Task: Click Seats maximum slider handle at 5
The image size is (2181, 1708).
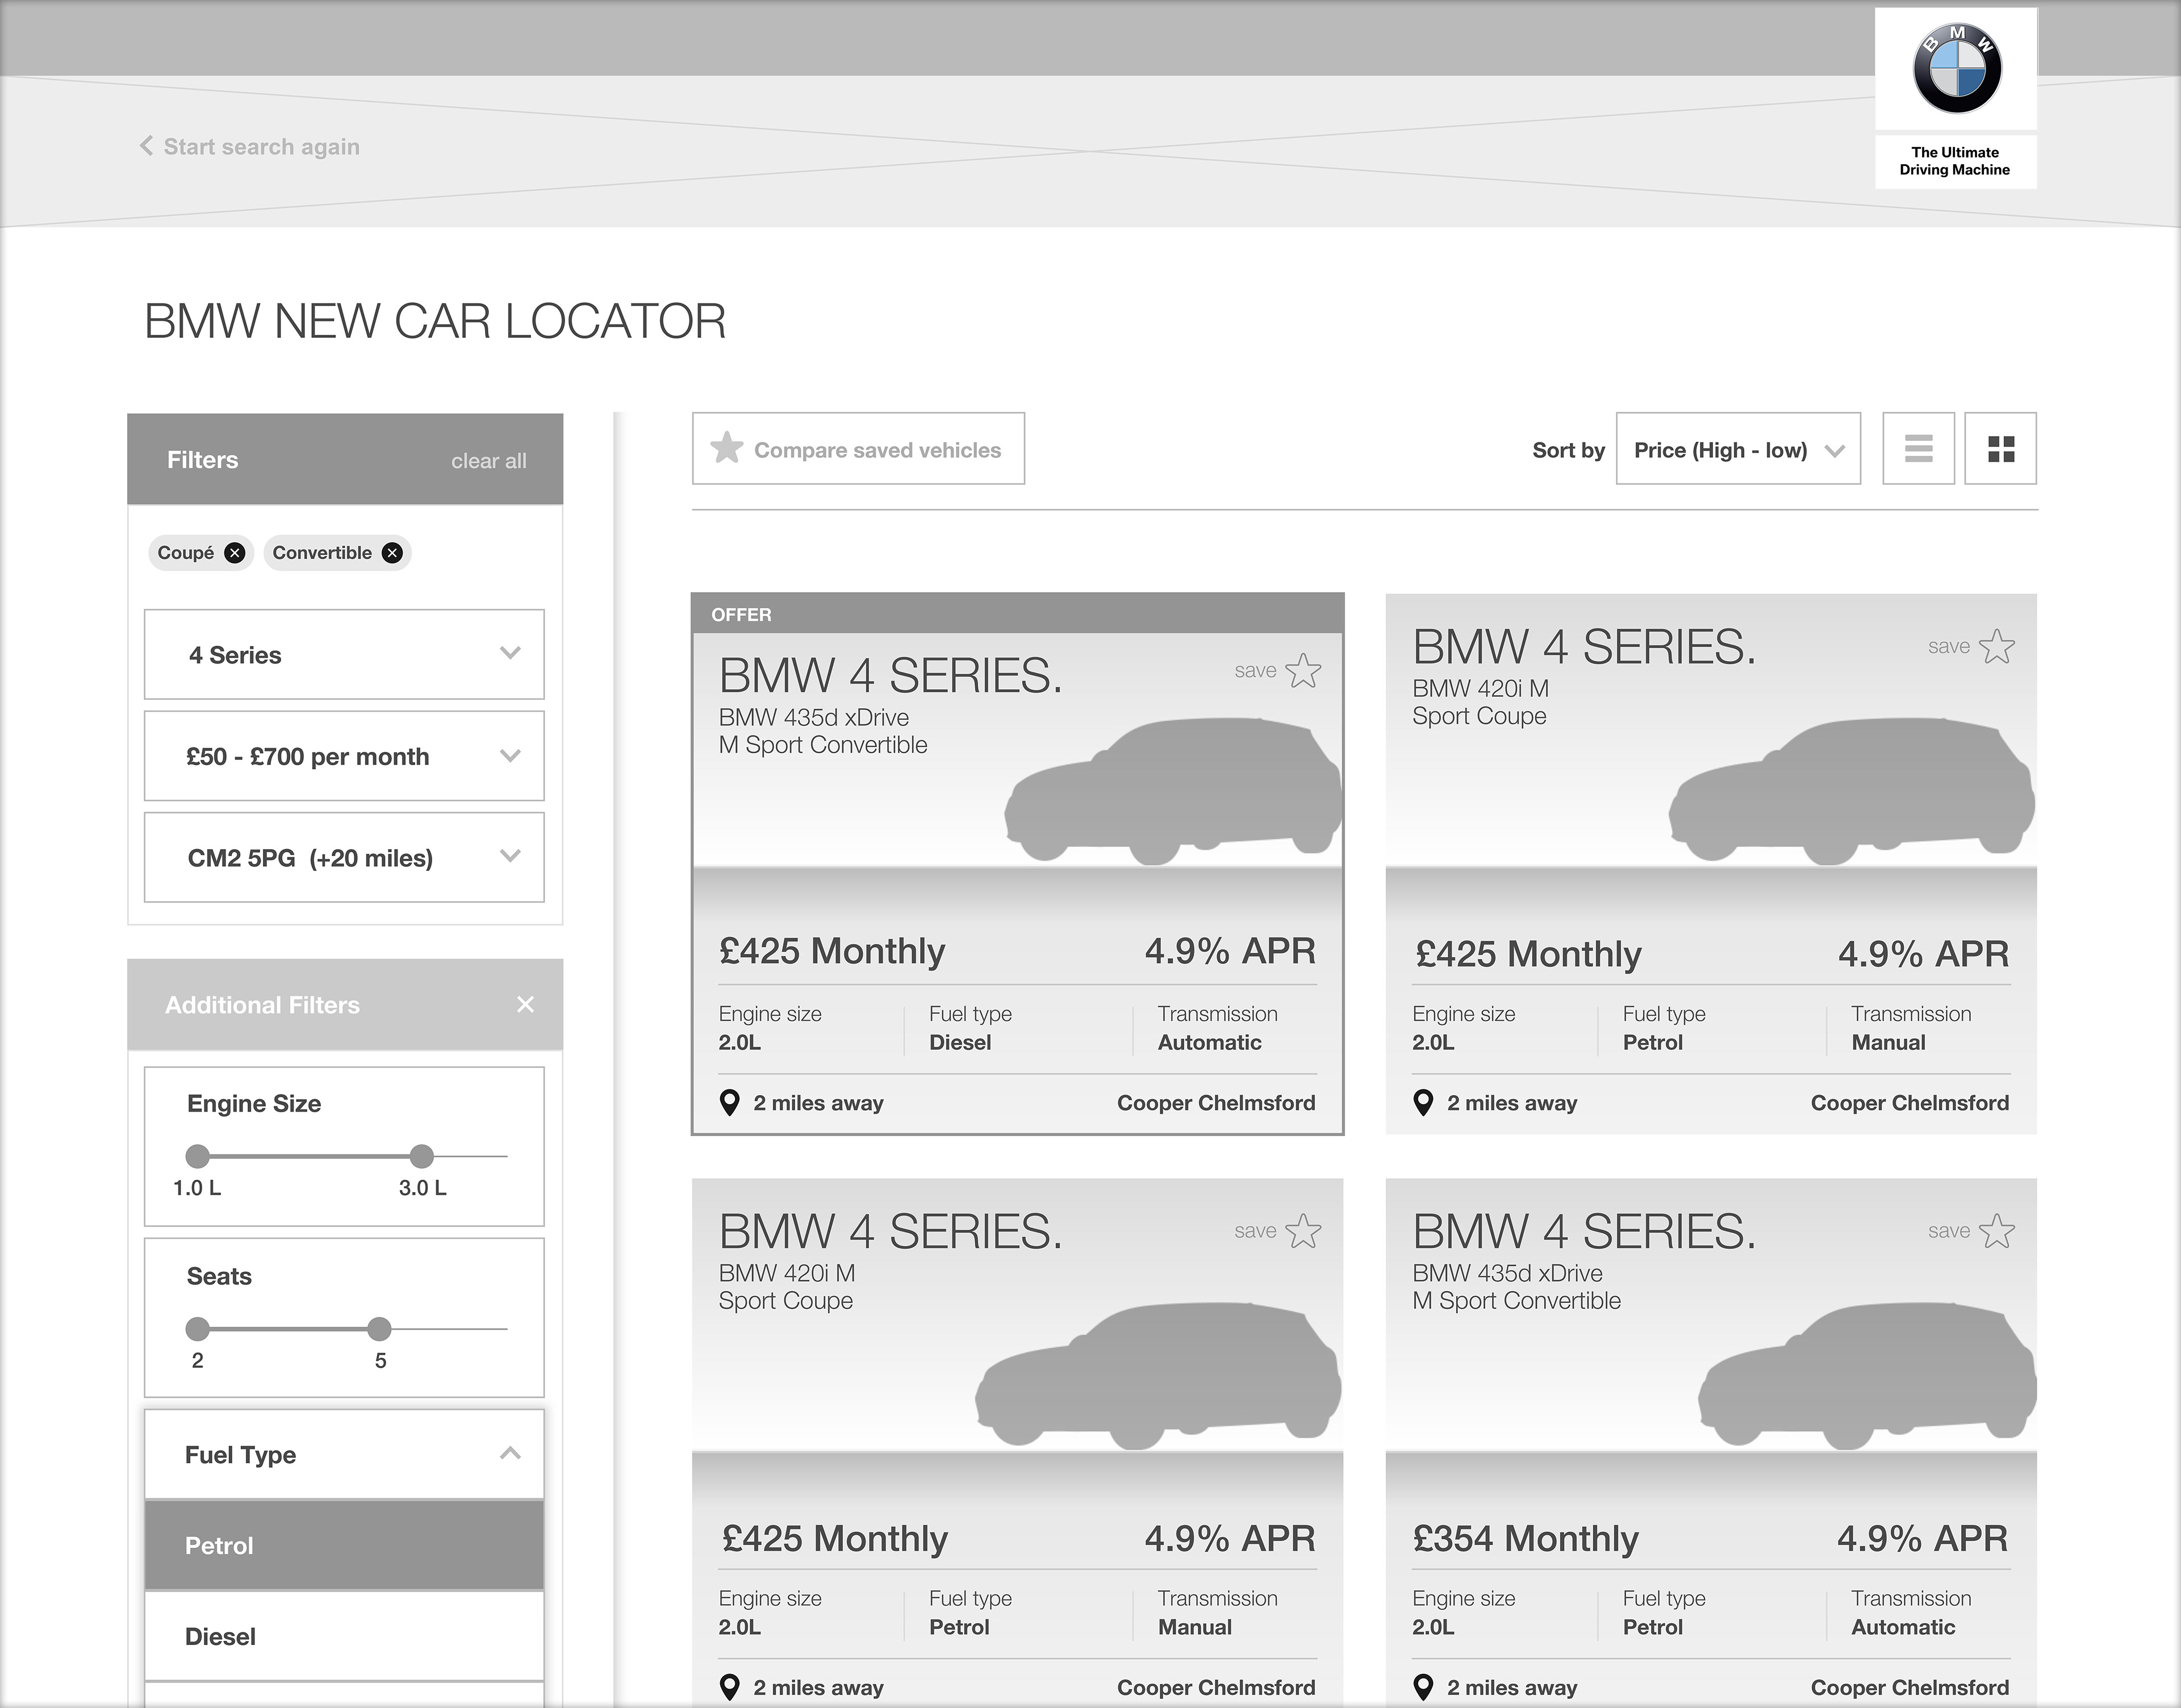Action: pos(379,1329)
